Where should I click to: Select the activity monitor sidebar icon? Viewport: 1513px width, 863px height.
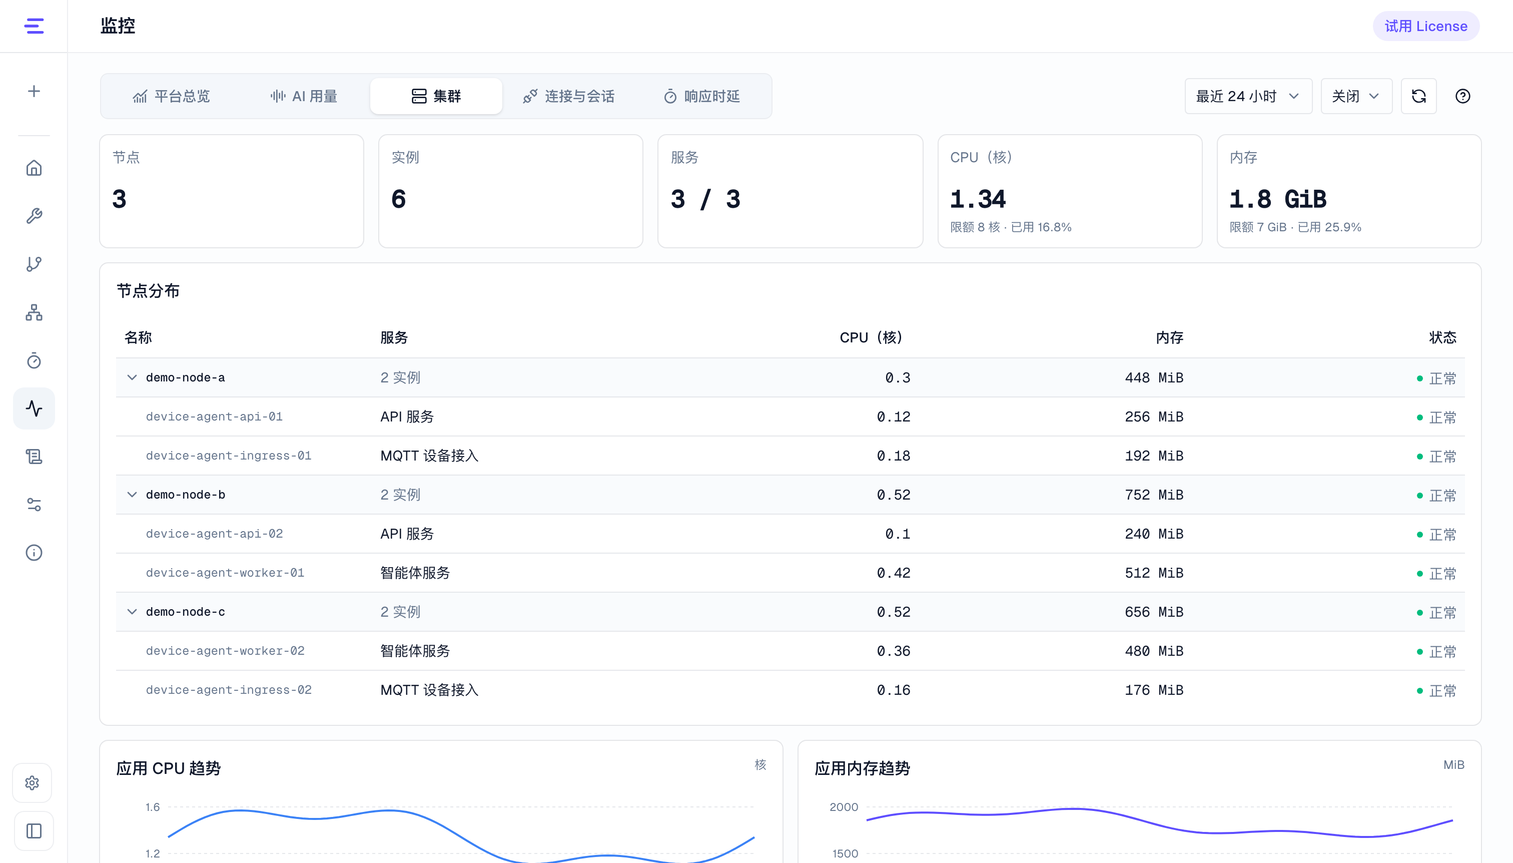point(34,408)
